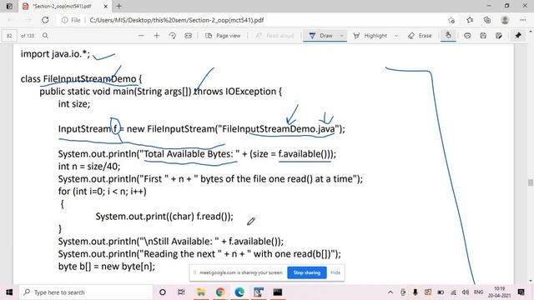This screenshot has width=534, height=300.
Task: Click the address bar URL
Action: [x=176, y=20]
